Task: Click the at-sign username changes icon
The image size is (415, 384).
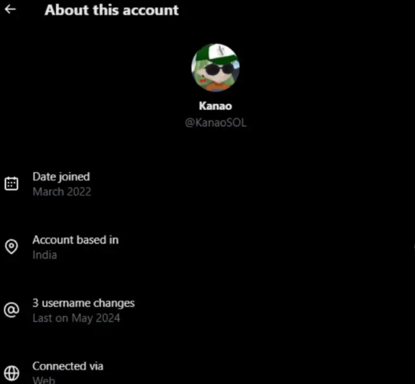Action: pos(11,310)
